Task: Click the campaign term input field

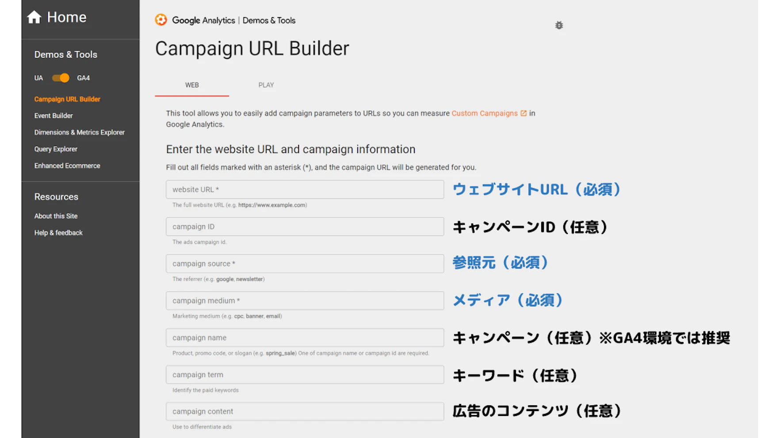Action: coord(305,374)
